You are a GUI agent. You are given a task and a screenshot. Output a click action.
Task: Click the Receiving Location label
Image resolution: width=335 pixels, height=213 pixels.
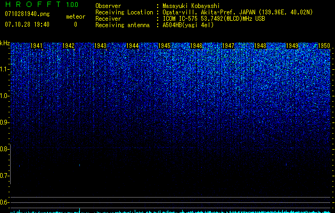click(x=124, y=12)
